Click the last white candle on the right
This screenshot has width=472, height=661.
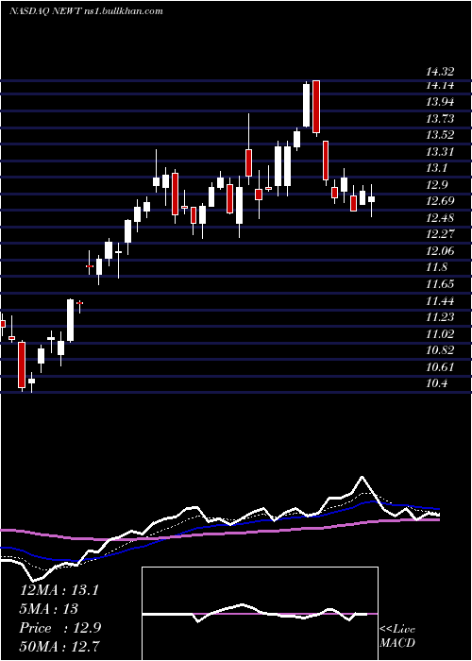371,199
